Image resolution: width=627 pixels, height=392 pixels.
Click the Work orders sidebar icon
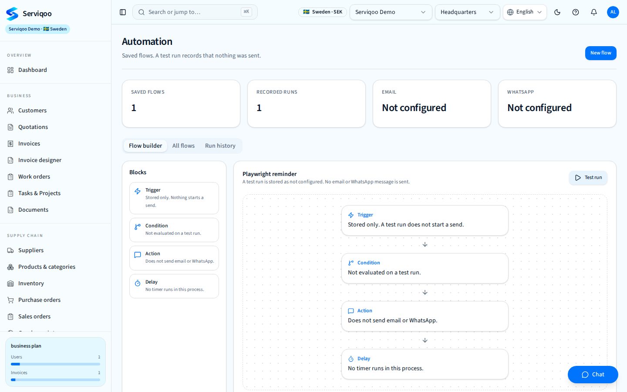pyautogui.click(x=10, y=177)
